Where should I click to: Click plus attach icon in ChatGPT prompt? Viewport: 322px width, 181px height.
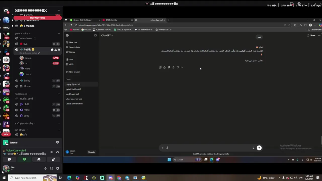click(163, 148)
